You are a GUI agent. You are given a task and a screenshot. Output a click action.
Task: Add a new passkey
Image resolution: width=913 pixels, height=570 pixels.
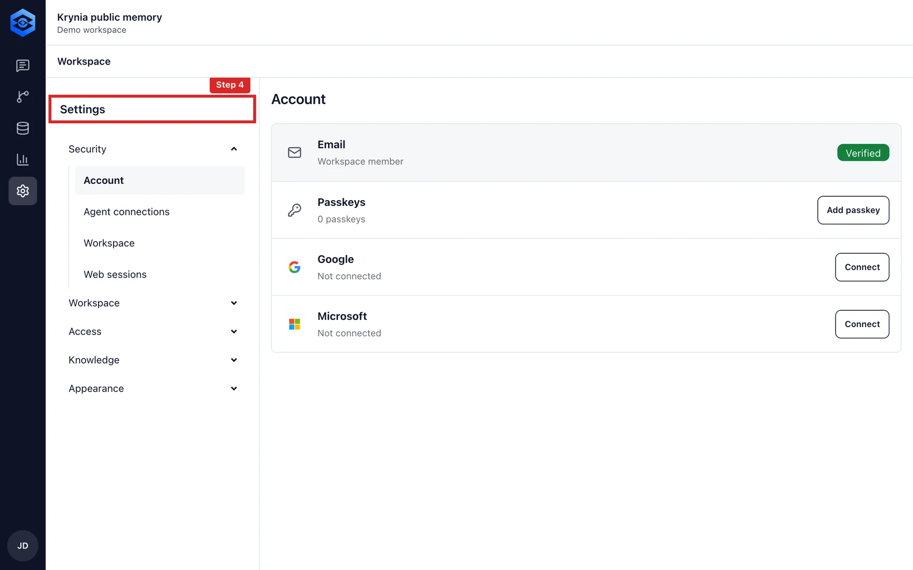click(x=853, y=210)
